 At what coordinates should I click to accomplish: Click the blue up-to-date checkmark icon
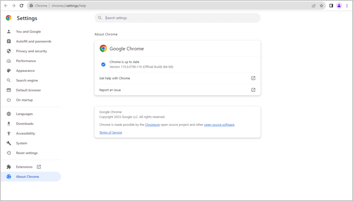pos(103,64)
